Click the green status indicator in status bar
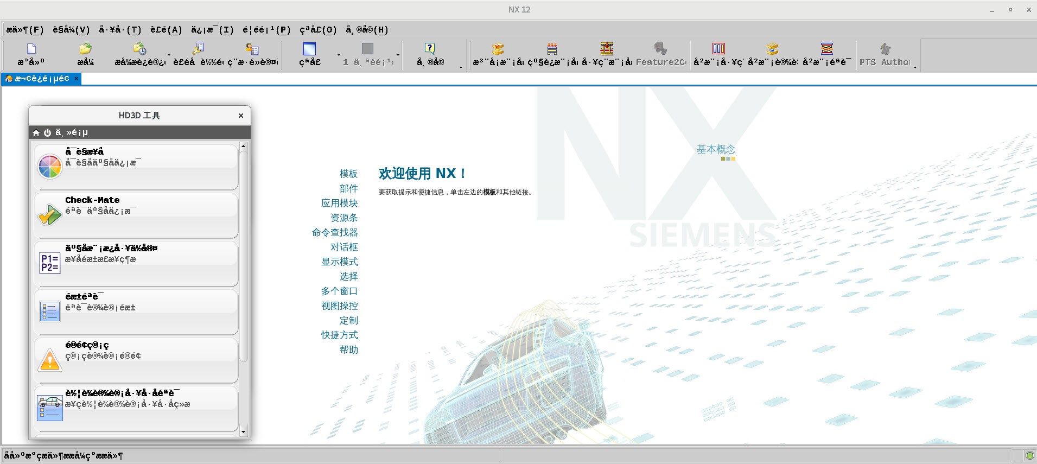The image size is (1037, 464). tap(1029, 455)
